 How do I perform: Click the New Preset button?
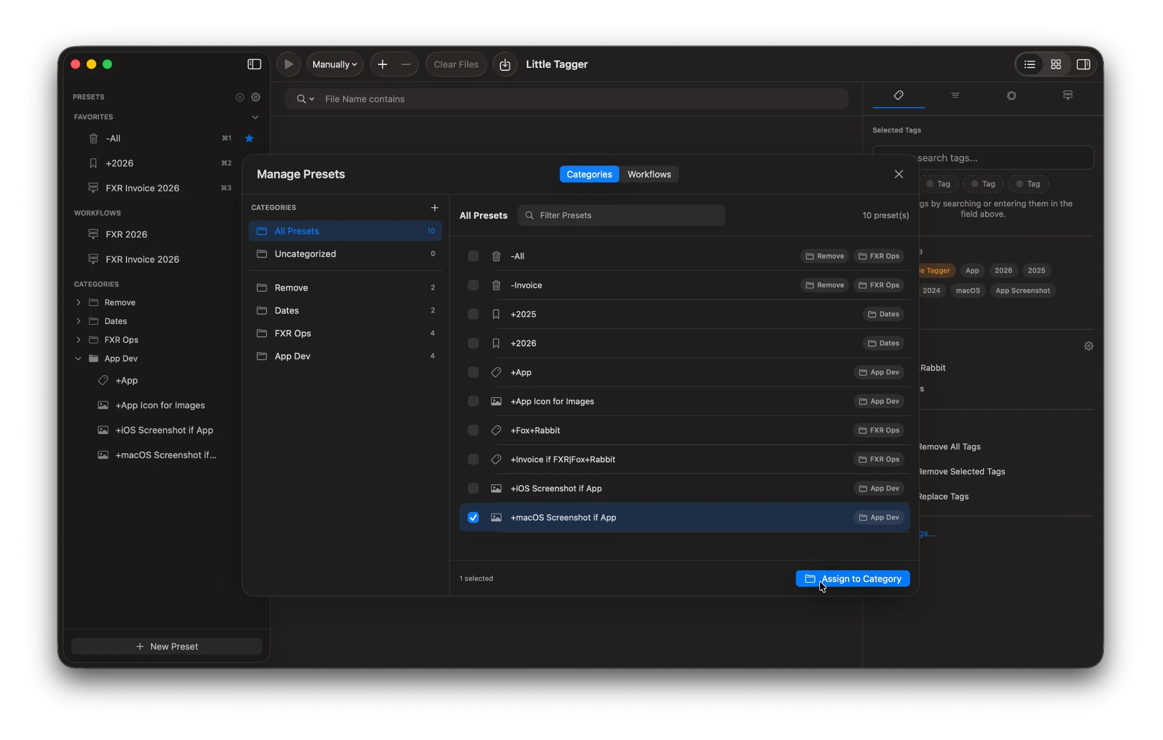(167, 646)
